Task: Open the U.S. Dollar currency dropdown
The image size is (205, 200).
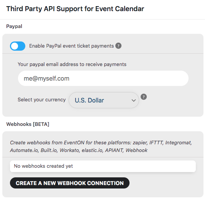Action: tap(104, 100)
